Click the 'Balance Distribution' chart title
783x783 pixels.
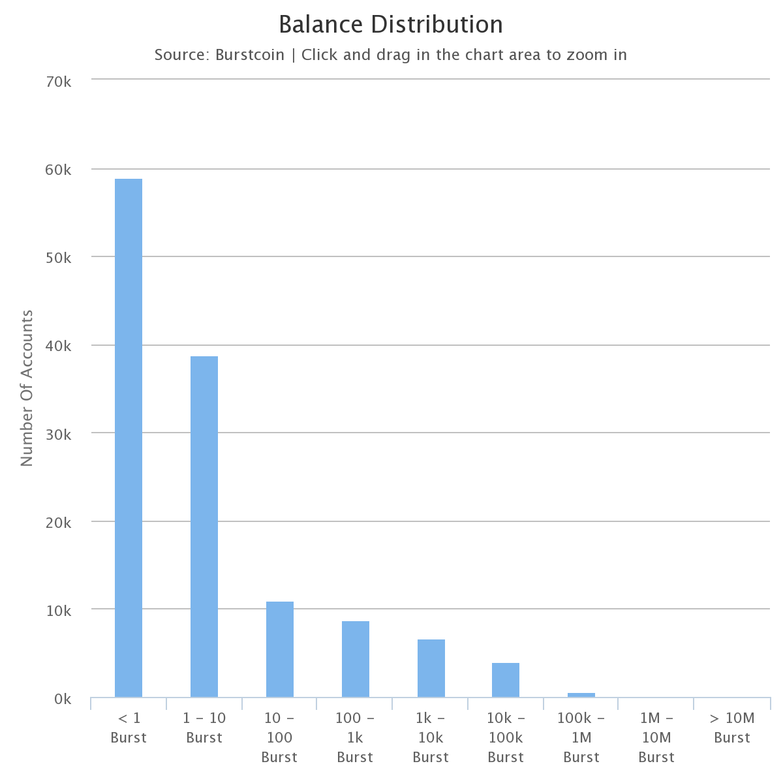coord(391,25)
